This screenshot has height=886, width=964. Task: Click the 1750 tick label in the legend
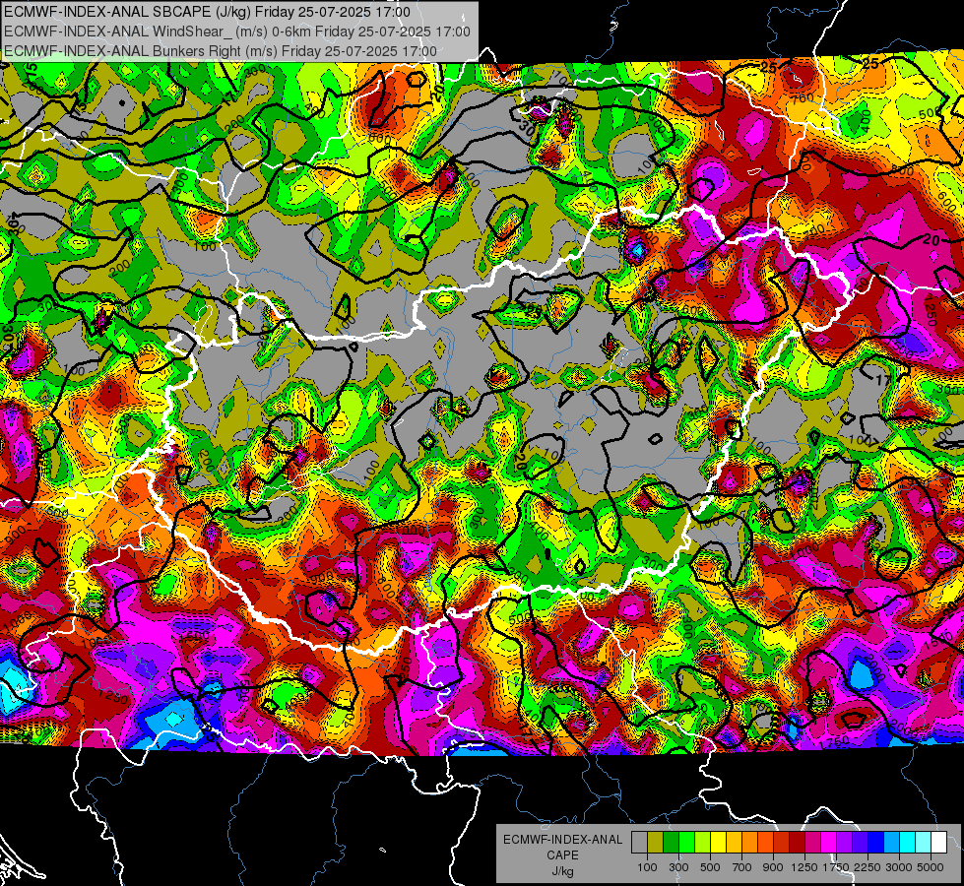(x=836, y=867)
